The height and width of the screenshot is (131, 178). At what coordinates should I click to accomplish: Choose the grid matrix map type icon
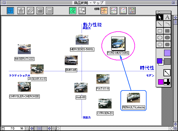click(x=132, y=11)
